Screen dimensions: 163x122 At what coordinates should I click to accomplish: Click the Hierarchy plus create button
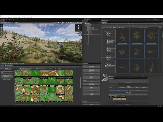(x=83, y=22)
